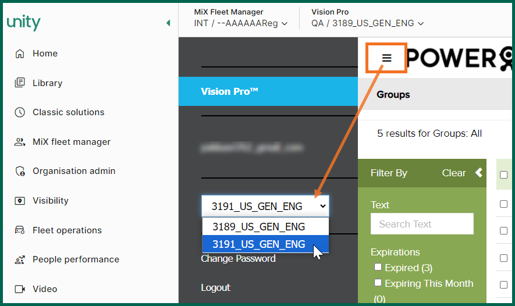This screenshot has width=515, height=306.
Task: Open People performance menu item
Action: (76, 259)
